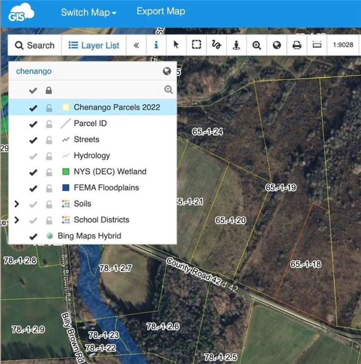Click the chenango map link

click(34, 71)
